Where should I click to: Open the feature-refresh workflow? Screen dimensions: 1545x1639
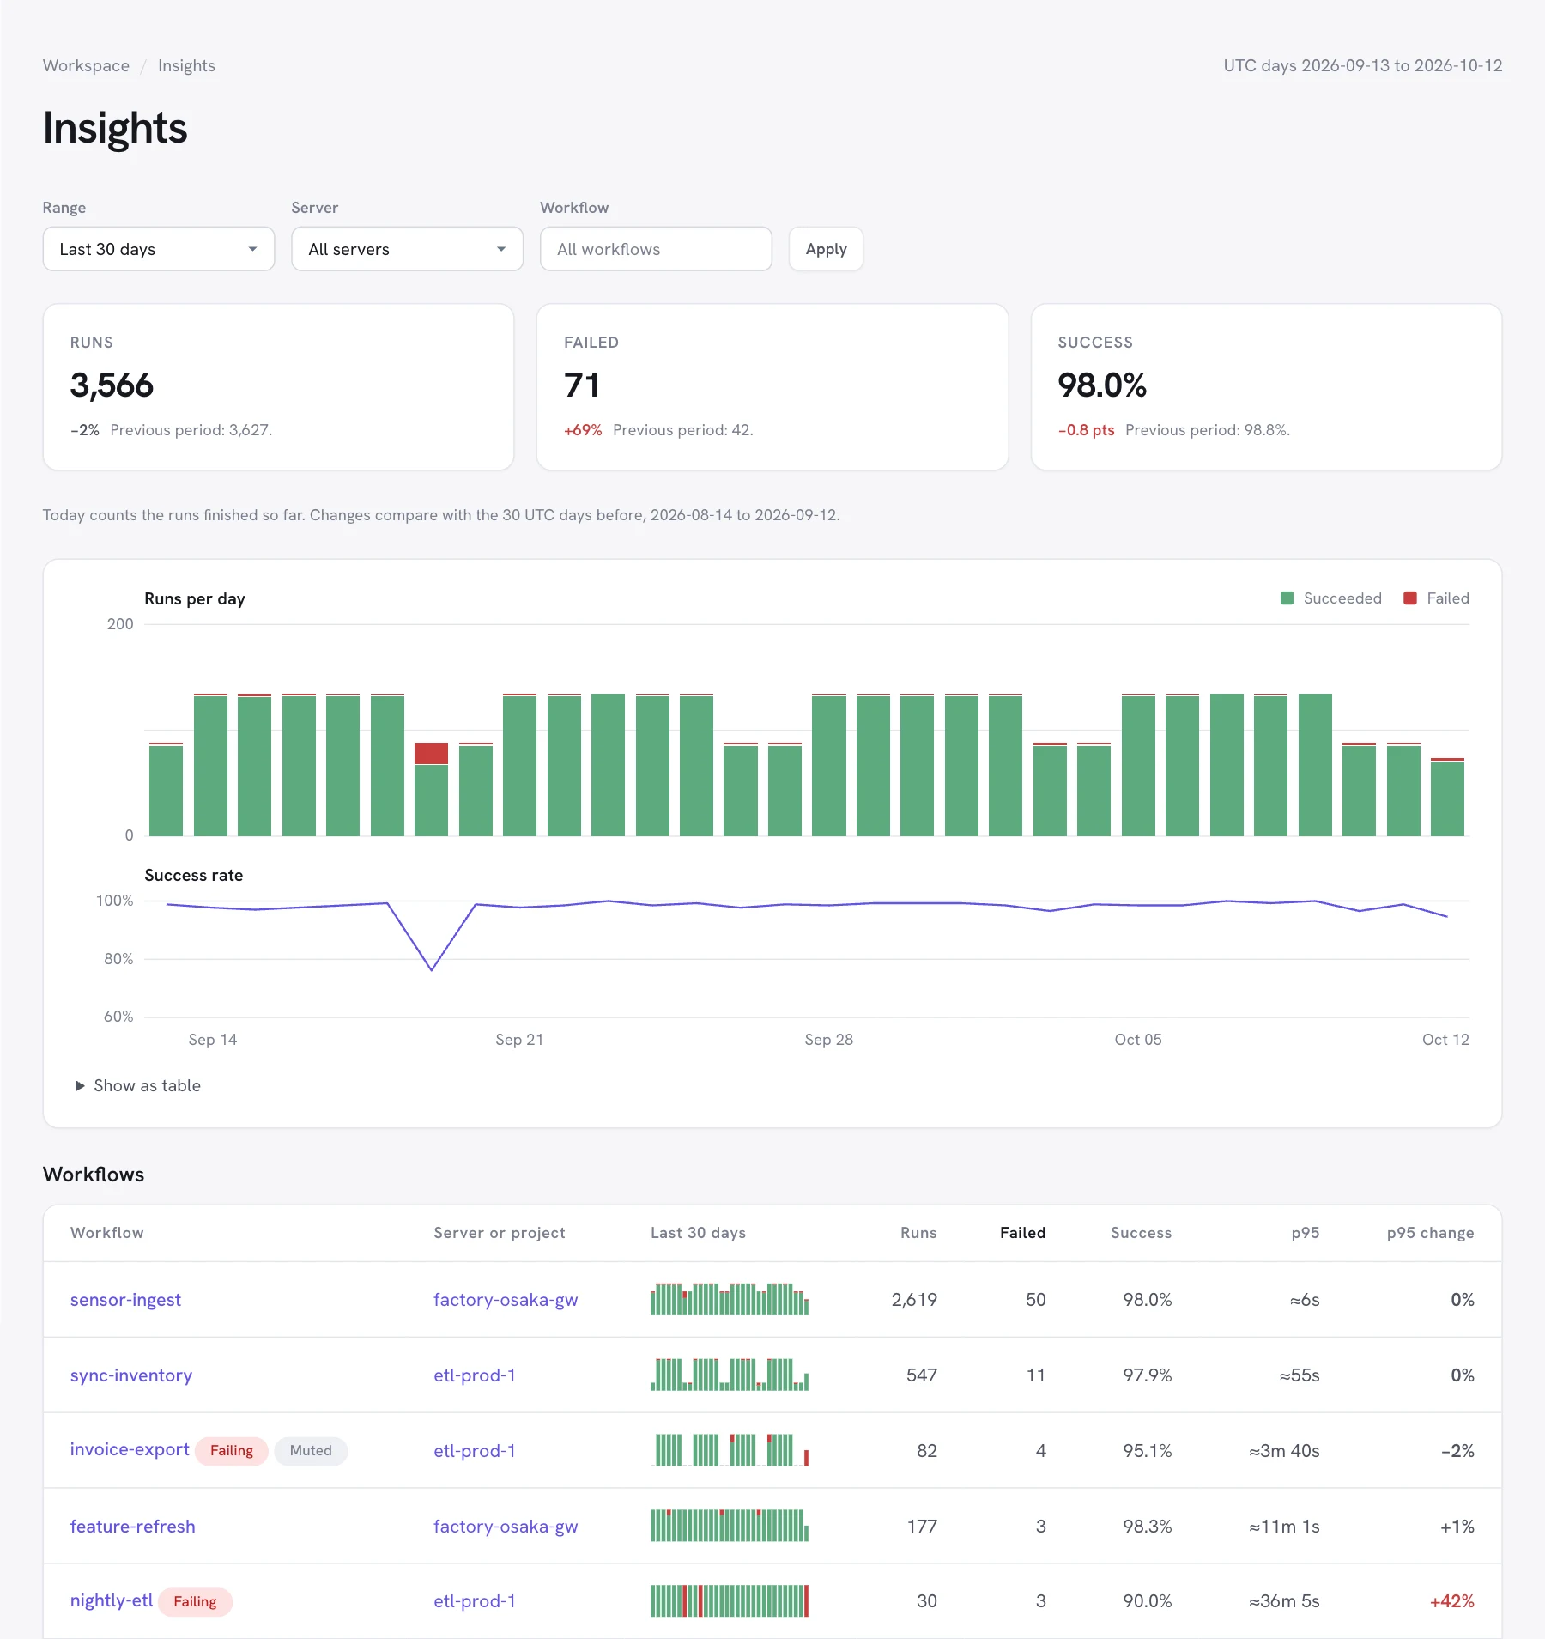point(133,1527)
